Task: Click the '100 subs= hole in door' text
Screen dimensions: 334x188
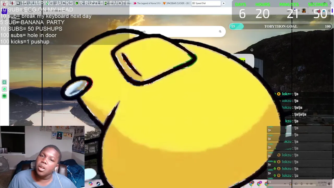Action: point(28,35)
